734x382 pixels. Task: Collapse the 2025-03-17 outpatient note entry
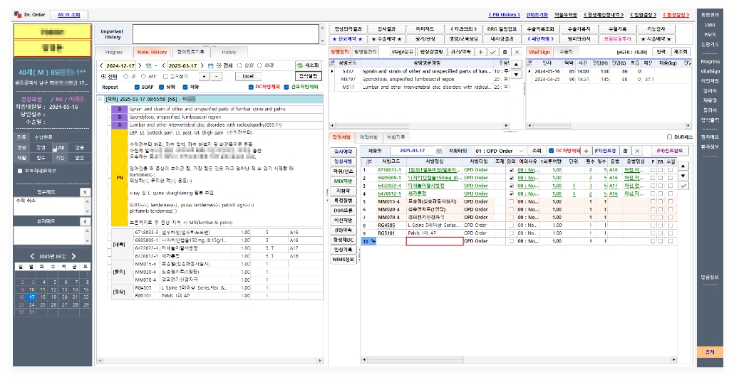click(x=100, y=99)
